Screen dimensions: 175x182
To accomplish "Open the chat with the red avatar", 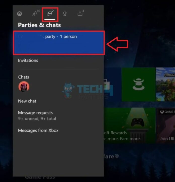I will click(x=24, y=87).
